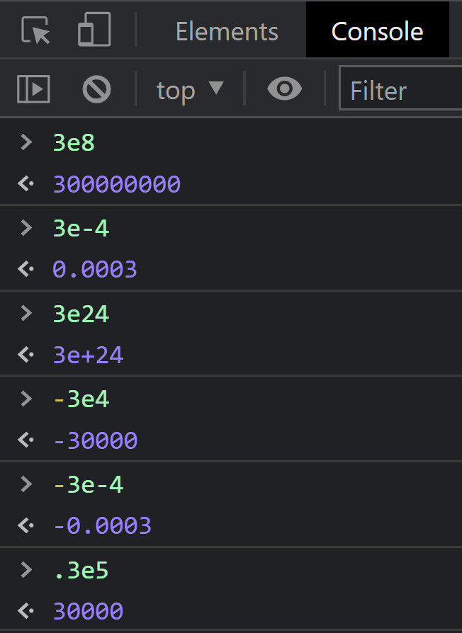
Task: Click the result 3e+24
Action: [89, 355]
